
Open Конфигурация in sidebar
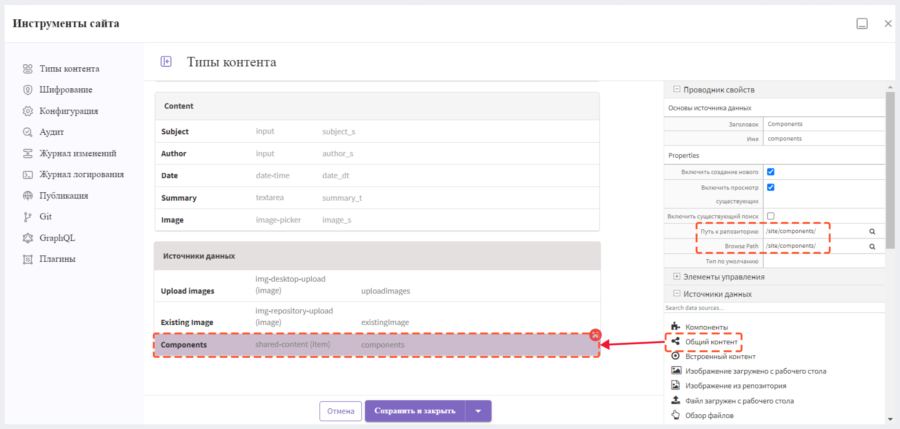(x=68, y=111)
